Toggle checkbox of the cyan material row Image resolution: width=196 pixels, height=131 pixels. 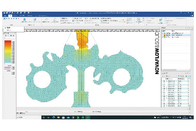click(x=163, y=33)
